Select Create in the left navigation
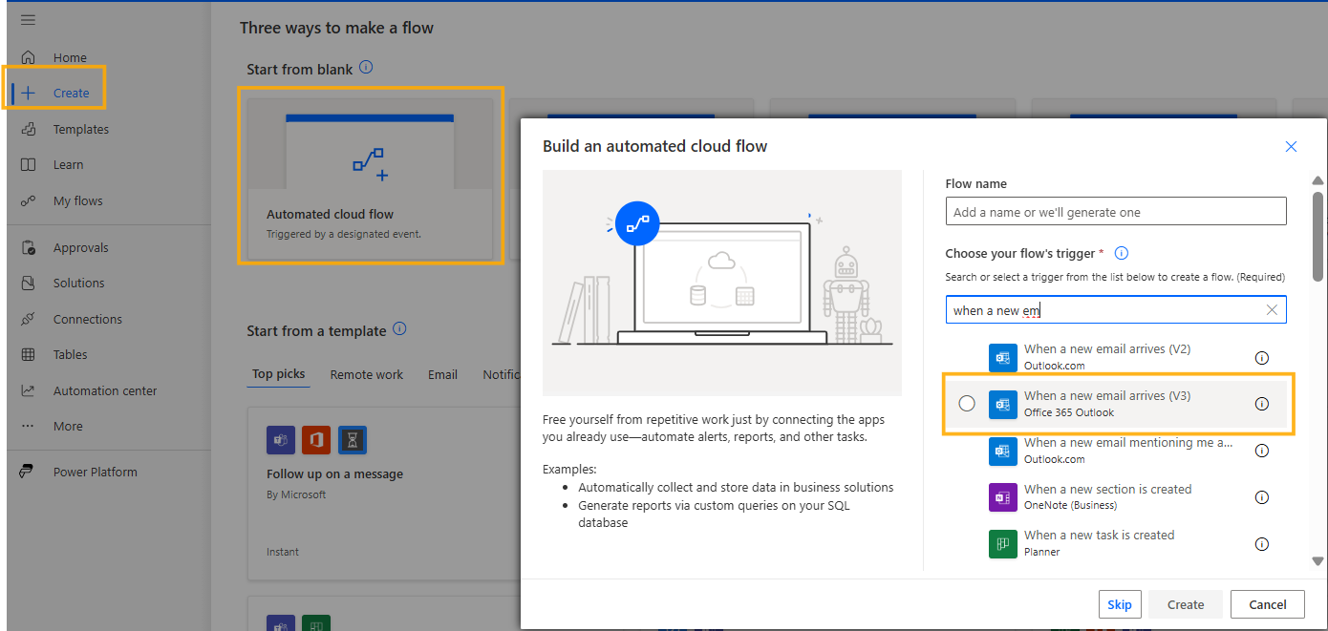1328x631 pixels. (71, 93)
